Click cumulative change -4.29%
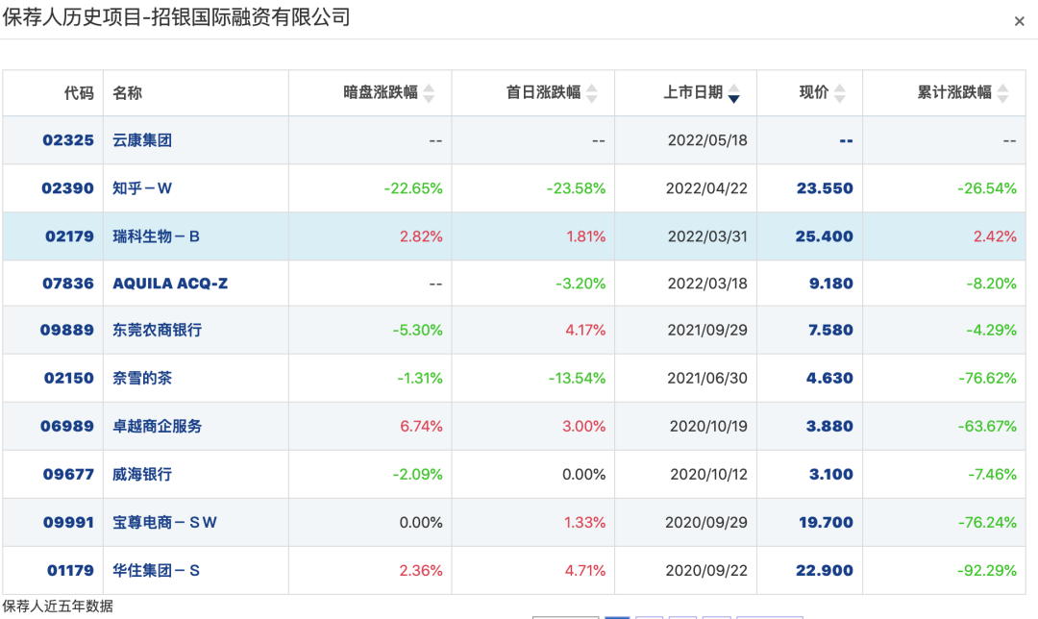Viewport: 1038px width, 619px height. pos(991,330)
